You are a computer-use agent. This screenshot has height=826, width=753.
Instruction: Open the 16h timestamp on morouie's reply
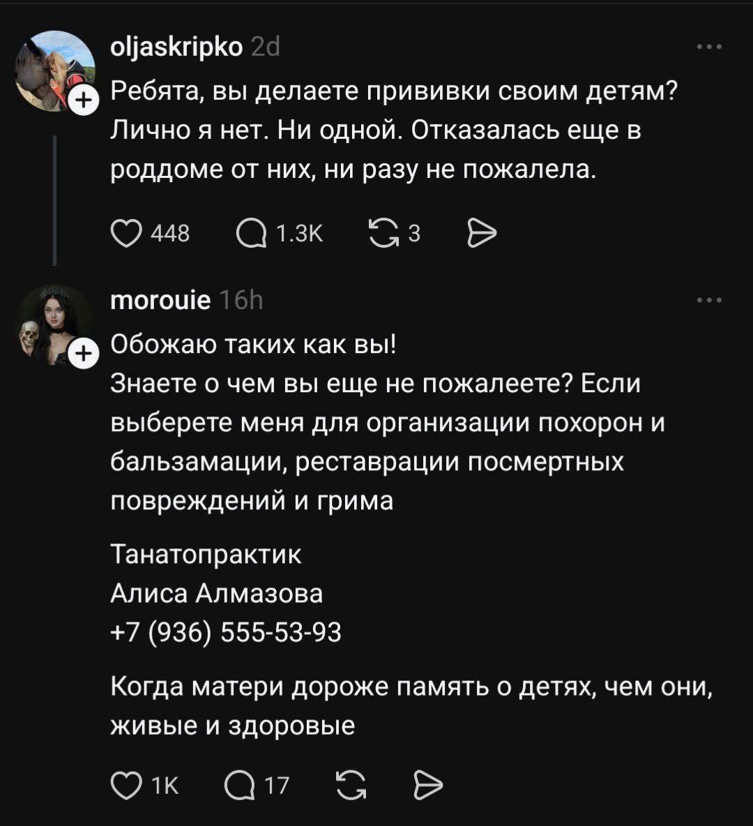pyautogui.click(x=241, y=301)
